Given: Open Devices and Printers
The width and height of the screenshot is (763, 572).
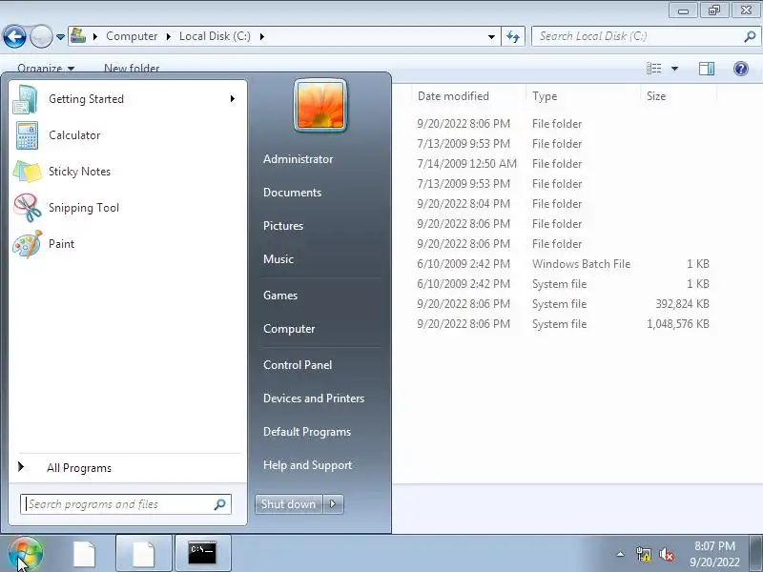Looking at the screenshot, I should [314, 398].
